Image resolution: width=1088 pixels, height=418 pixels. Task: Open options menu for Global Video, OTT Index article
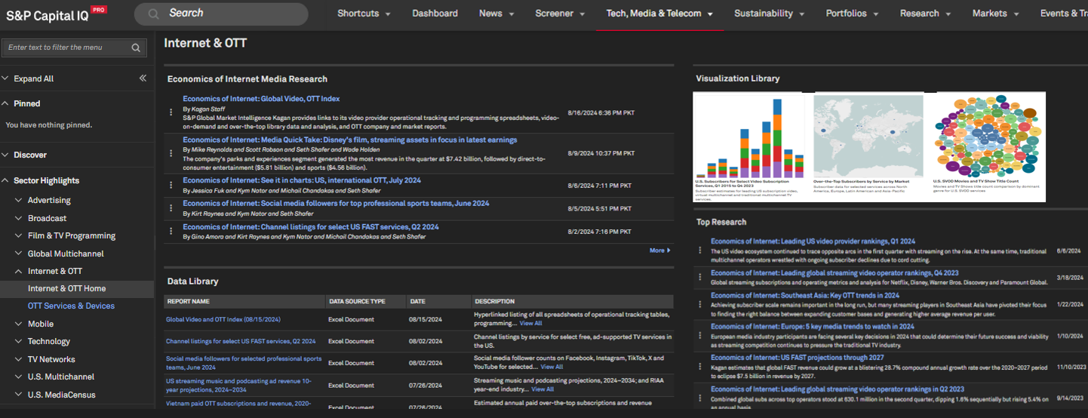[x=171, y=112]
